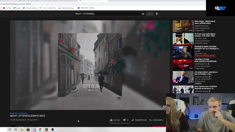
Task: Open Макс Корж Малиновый закат thumbnail
Action: point(183,26)
